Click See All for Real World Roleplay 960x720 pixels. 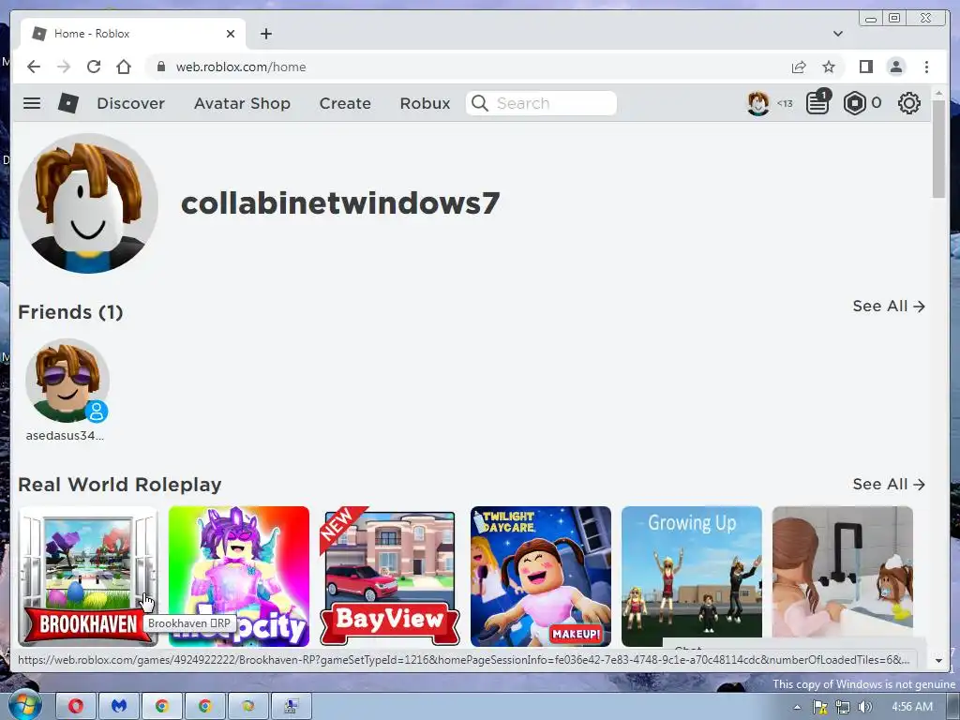click(x=889, y=485)
